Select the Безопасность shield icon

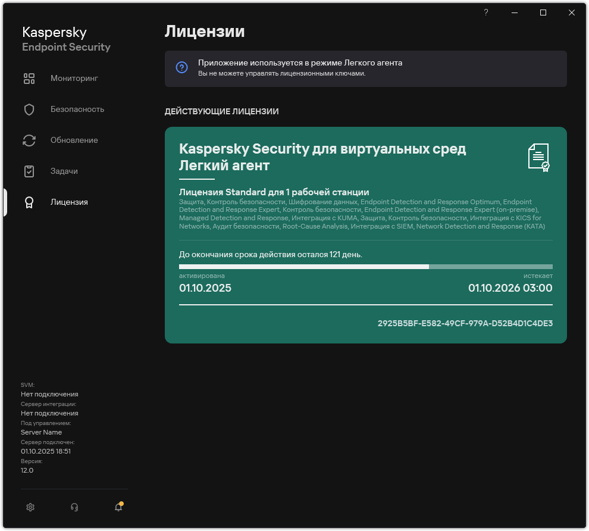29,109
